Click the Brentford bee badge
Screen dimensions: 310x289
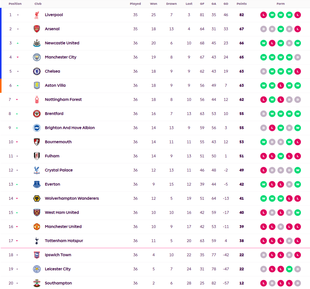point(37,114)
